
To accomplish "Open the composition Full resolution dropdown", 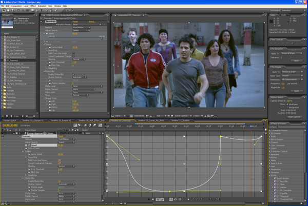I will tap(161, 116).
